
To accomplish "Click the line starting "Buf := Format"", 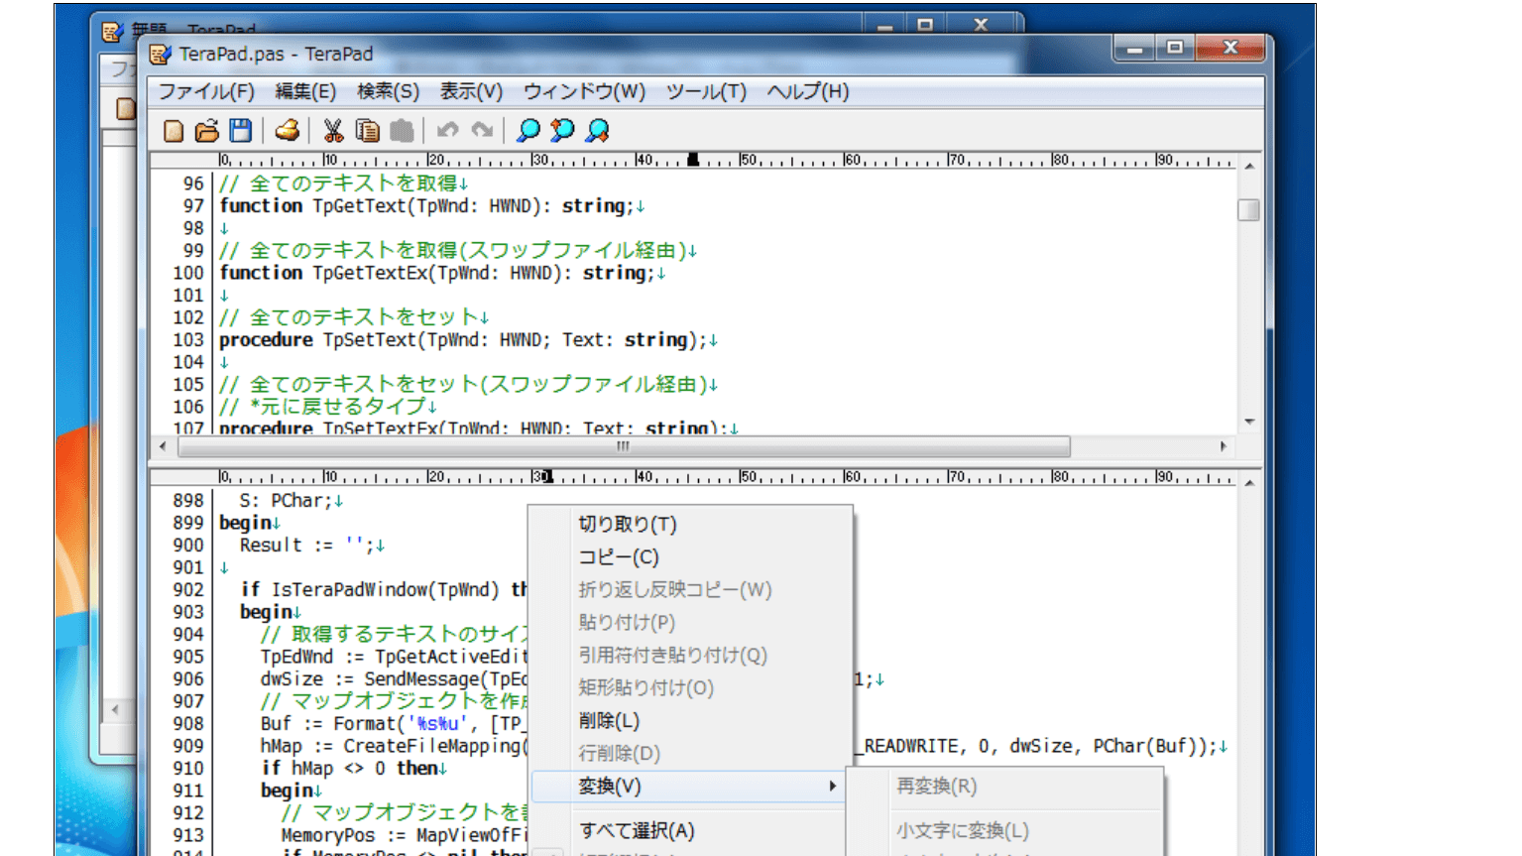I will 394,724.
